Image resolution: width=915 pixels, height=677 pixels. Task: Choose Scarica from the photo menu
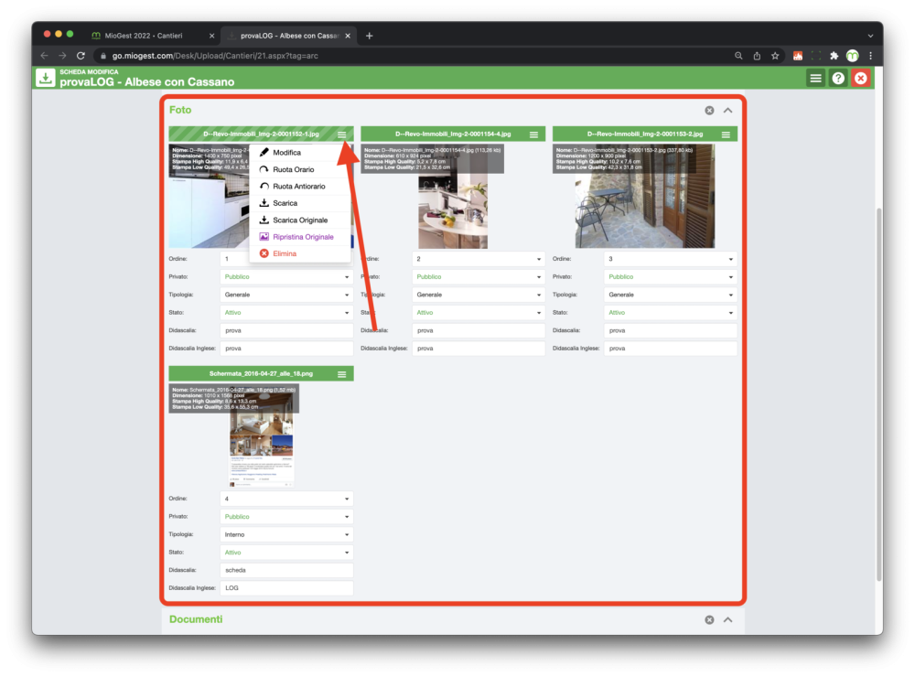click(x=300, y=203)
